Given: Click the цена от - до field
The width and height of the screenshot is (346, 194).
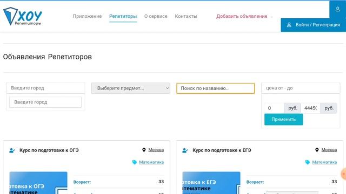Looking at the screenshot, I should (301, 88).
